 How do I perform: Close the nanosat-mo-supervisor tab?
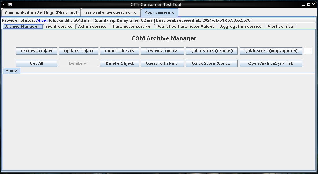pyautogui.click(x=135, y=12)
